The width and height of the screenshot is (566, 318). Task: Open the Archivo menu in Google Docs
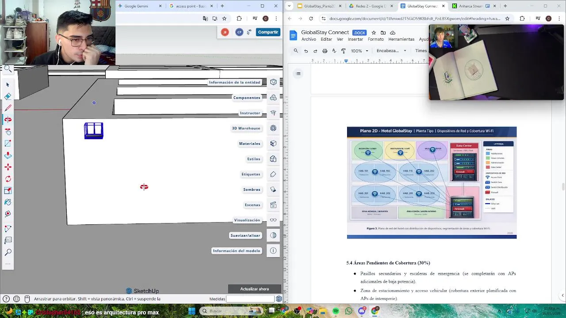(309, 39)
